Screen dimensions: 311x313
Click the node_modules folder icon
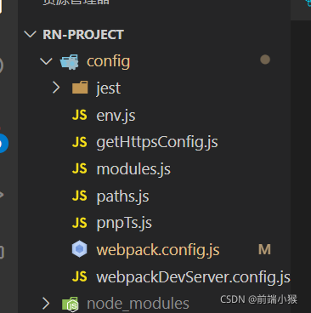(x=71, y=304)
